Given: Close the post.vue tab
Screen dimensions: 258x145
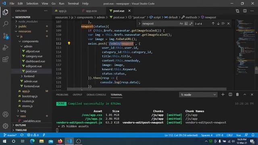Looking at the screenshot, I should pos(129,11).
